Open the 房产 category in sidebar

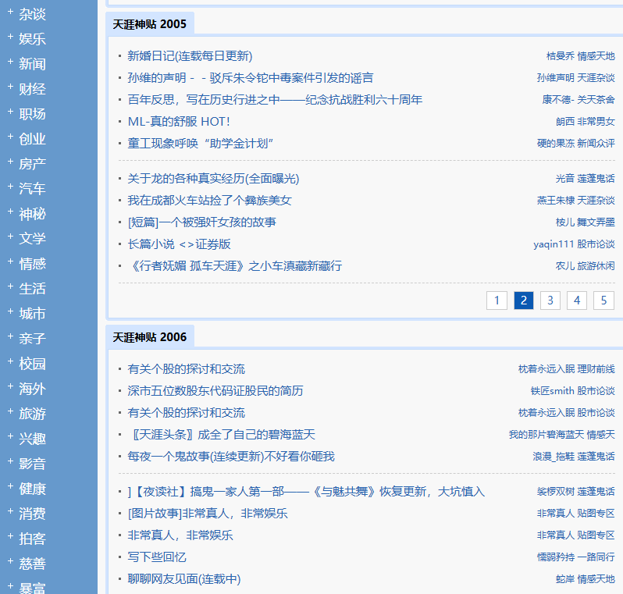[x=32, y=164]
